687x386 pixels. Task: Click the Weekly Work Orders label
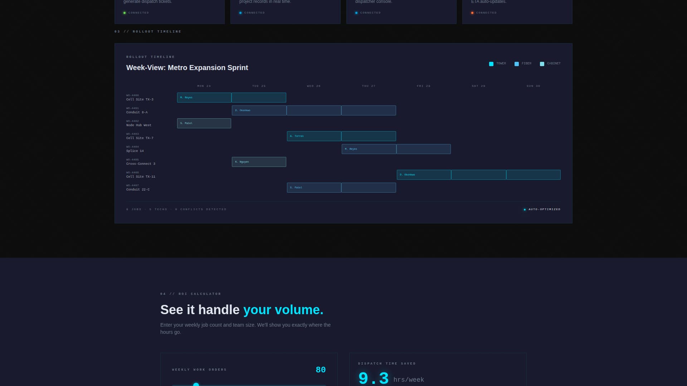(199, 370)
